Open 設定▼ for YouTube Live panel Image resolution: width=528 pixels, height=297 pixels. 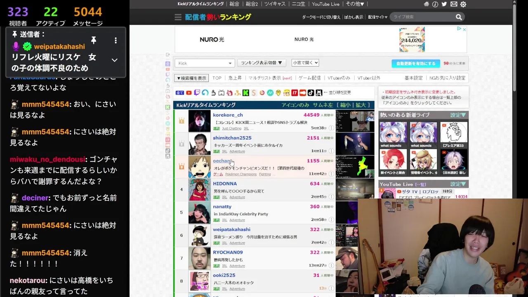(x=458, y=184)
